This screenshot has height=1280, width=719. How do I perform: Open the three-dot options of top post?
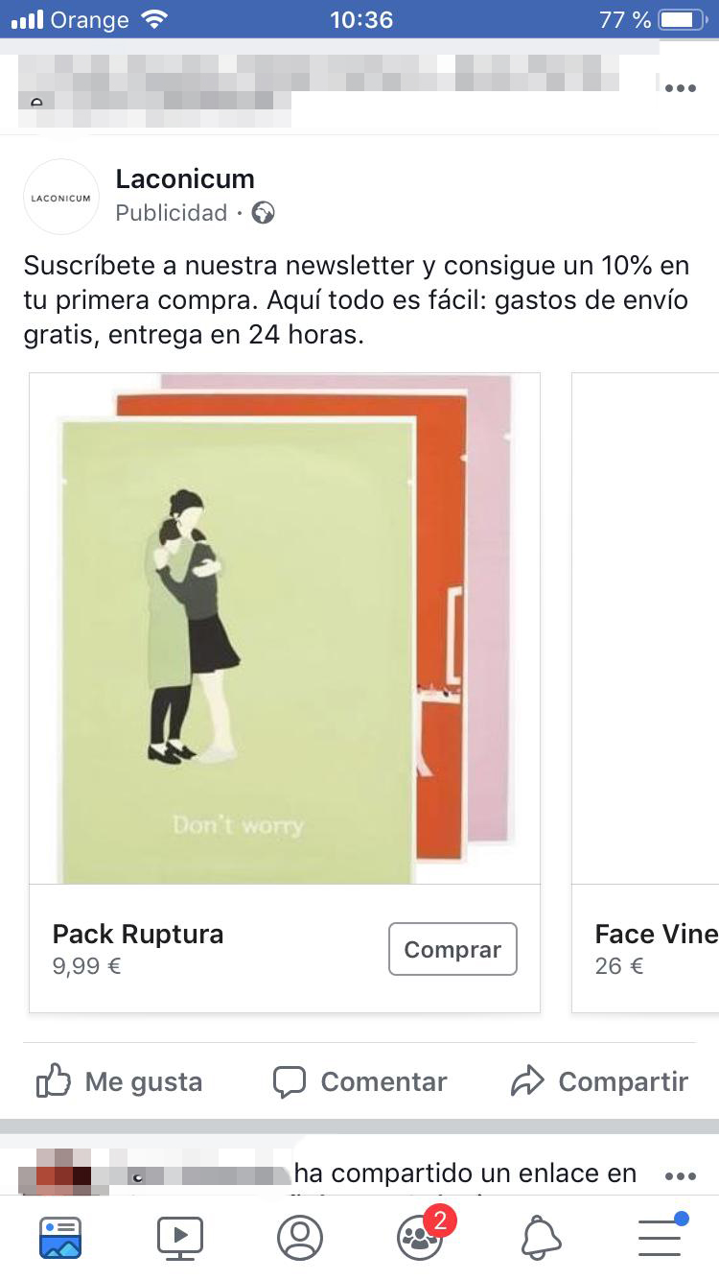click(680, 88)
